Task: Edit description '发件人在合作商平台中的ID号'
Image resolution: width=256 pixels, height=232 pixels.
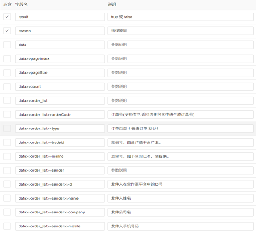Action: click(181, 184)
